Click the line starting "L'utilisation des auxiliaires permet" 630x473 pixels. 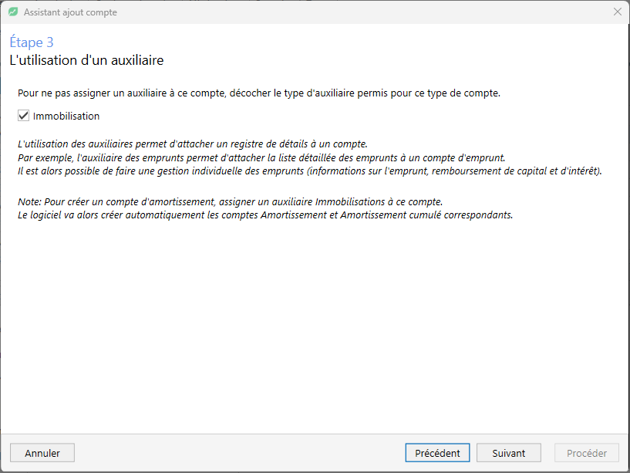pyautogui.click(x=193, y=144)
